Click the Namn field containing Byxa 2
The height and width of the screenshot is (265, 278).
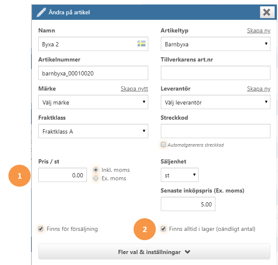[93, 44]
